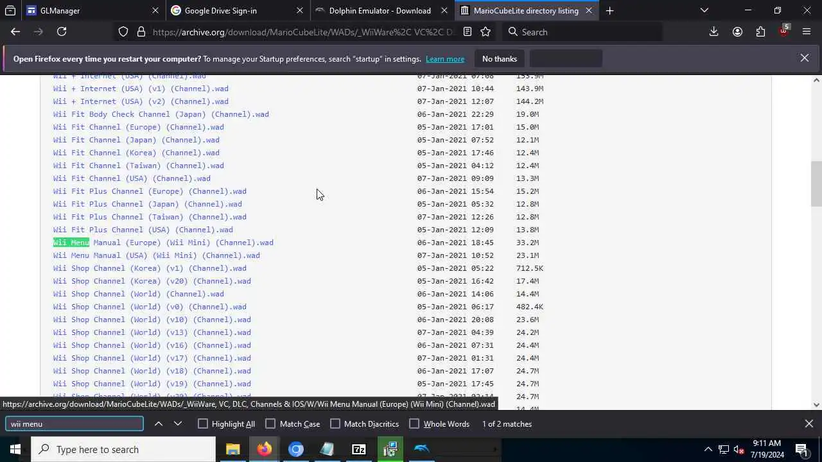
Task: Open Wii Menu Manual (Europe) file link
Action: (x=163, y=243)
